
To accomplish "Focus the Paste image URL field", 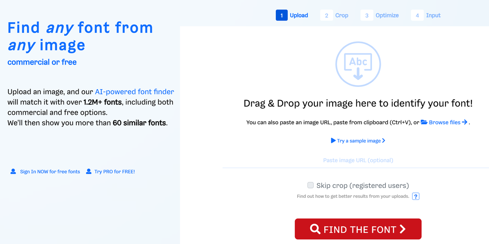I will coord(358,160).
